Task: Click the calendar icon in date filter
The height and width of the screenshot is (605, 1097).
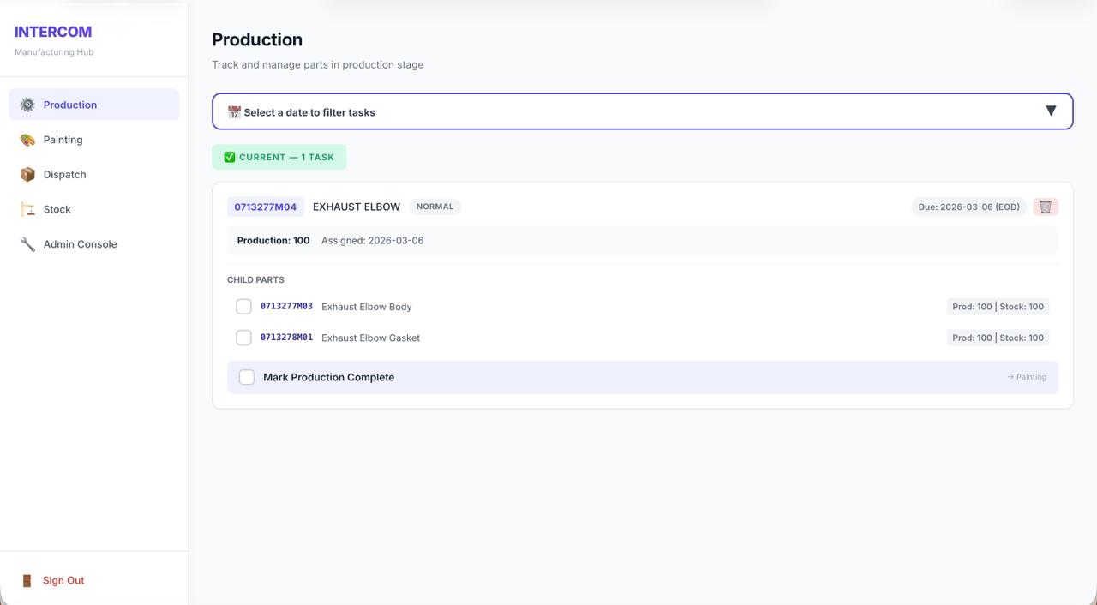Action: (x=234, y=112)
